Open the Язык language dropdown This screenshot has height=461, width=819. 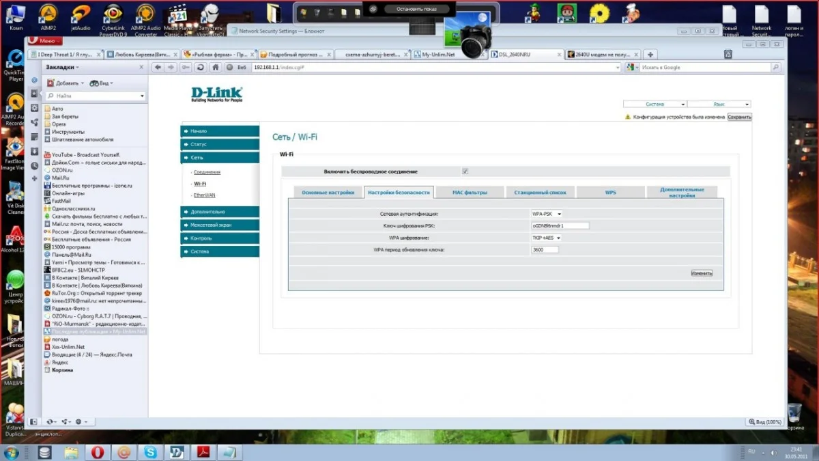click(719, 104)
